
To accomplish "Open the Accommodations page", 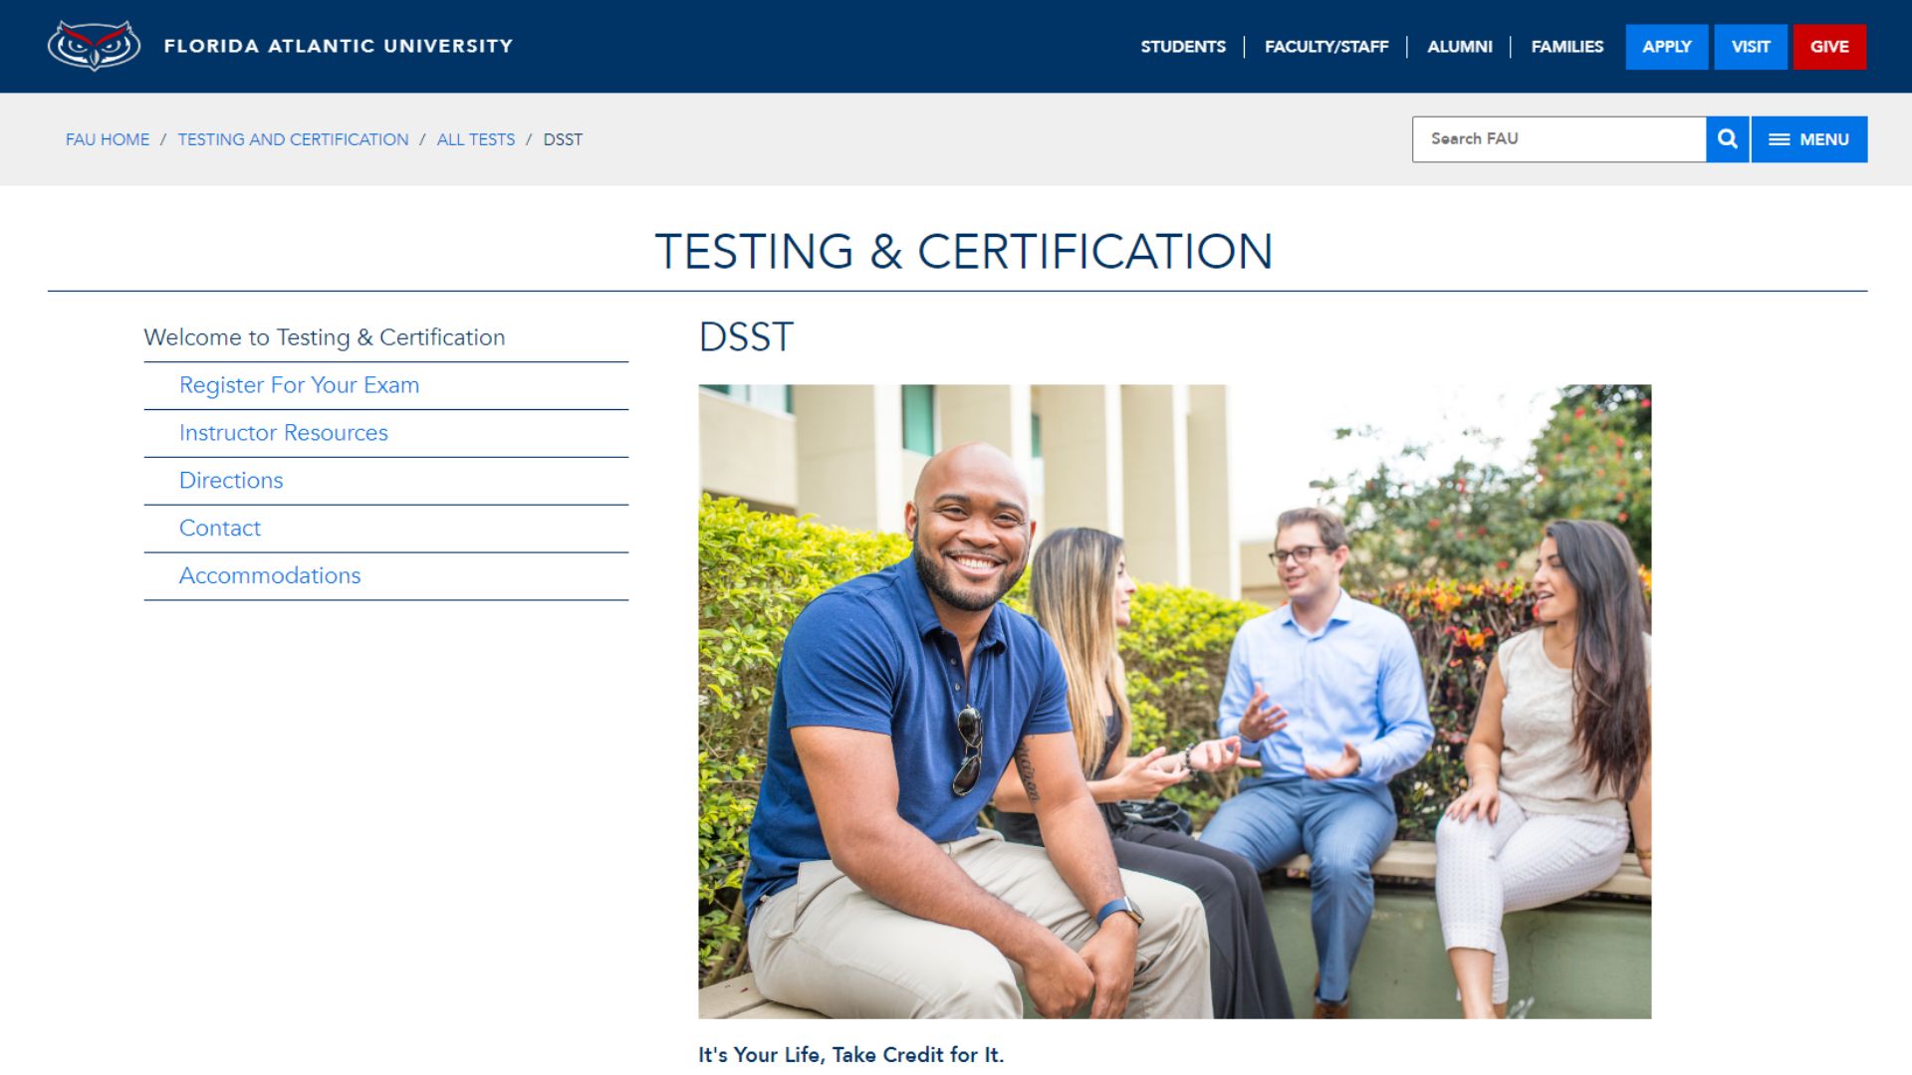I will pos(269,575).
